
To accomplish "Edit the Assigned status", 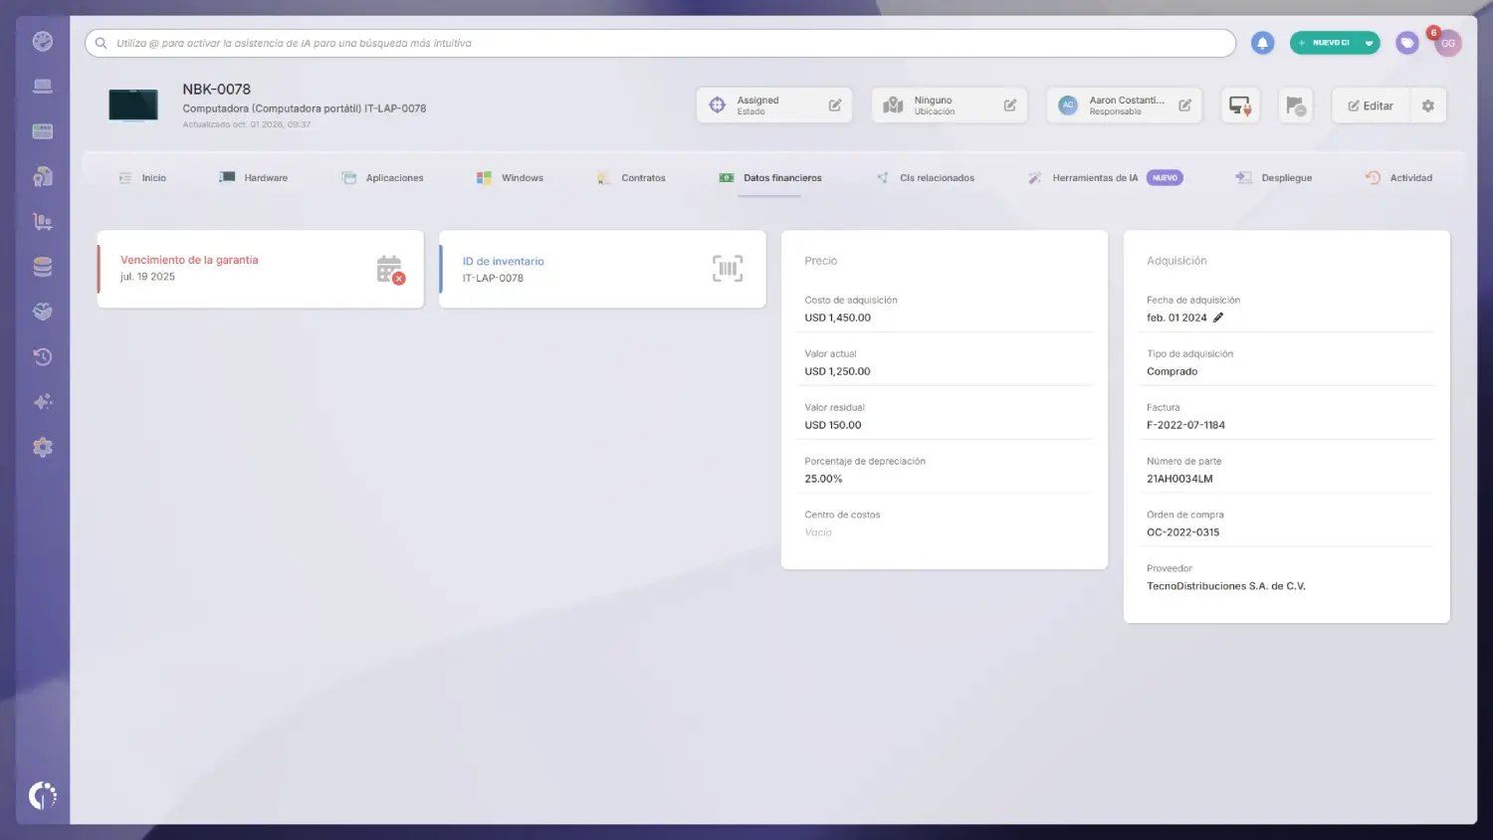I will click(x=835, y=105).
